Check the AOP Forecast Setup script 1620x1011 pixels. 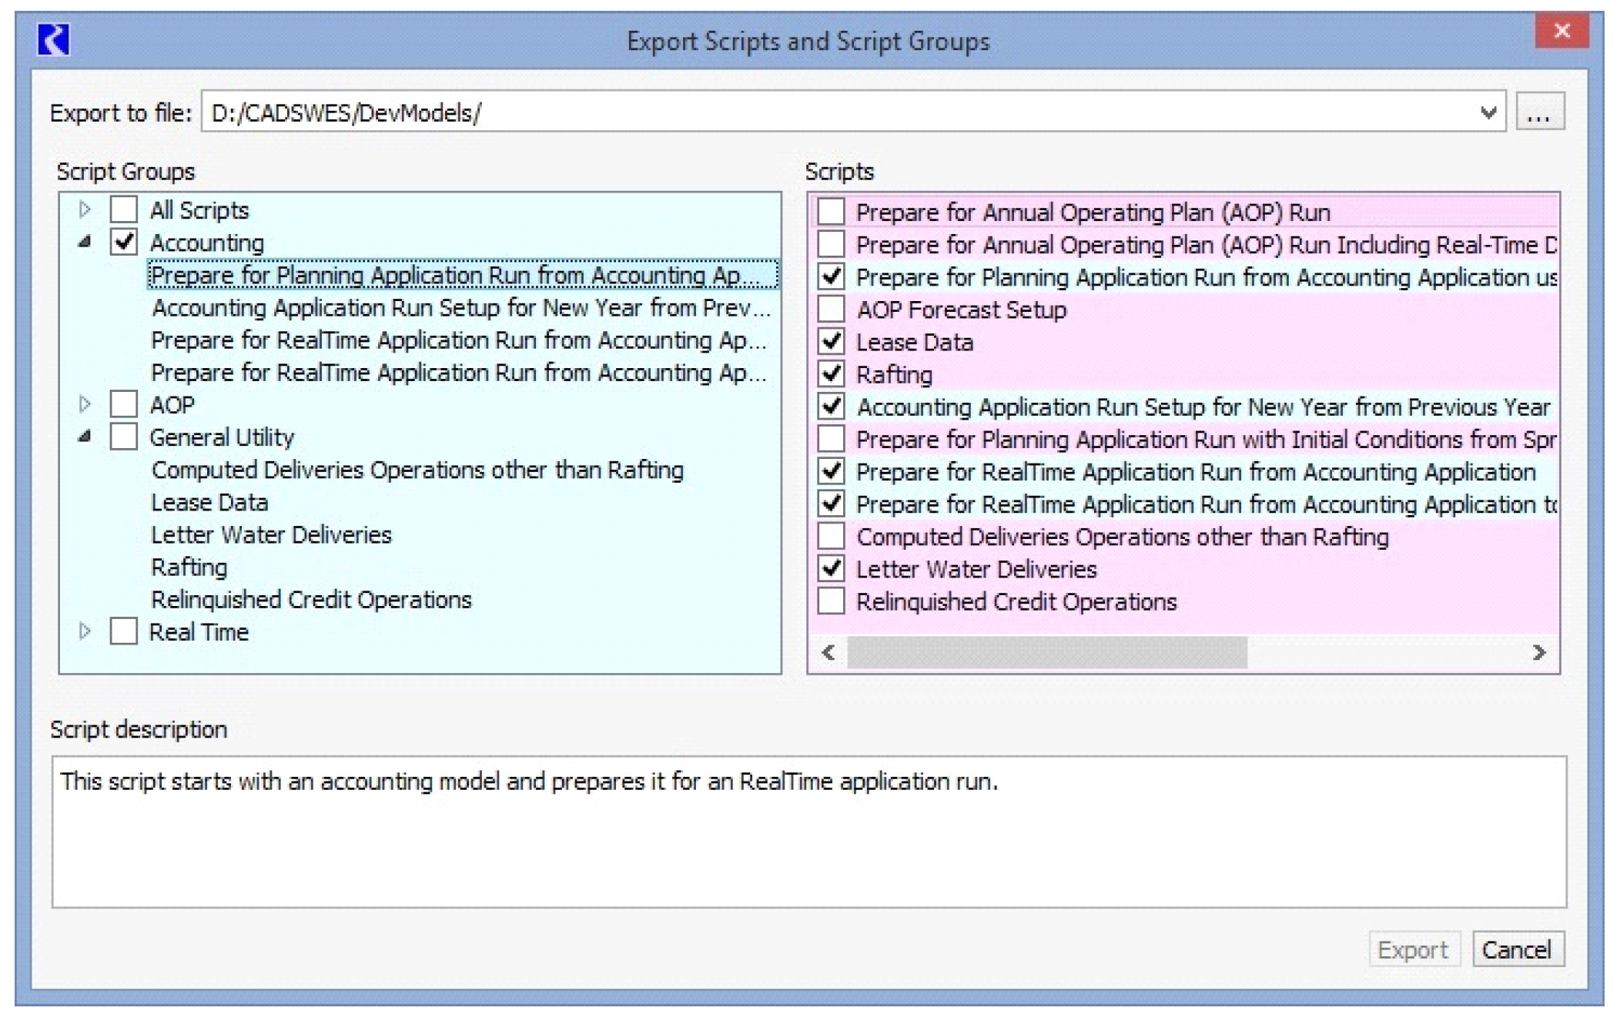[831, 310]
